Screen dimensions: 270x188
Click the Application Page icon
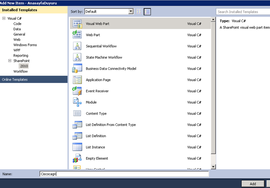pos(77,80)
